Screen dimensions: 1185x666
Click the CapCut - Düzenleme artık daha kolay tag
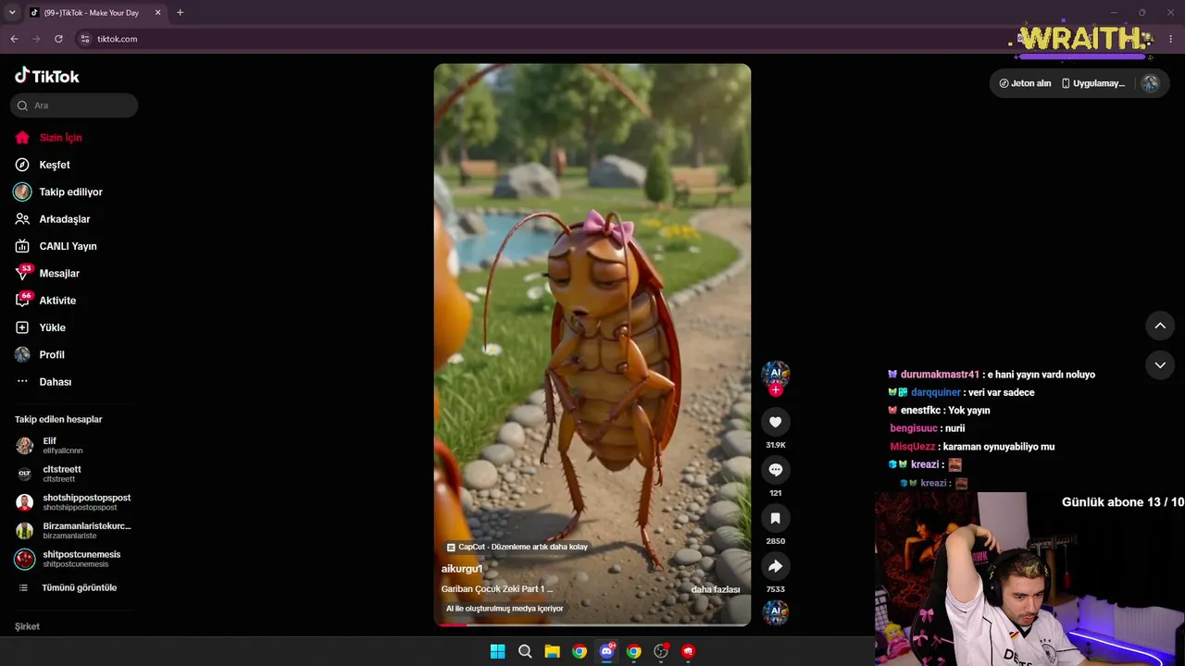[518, 547]
